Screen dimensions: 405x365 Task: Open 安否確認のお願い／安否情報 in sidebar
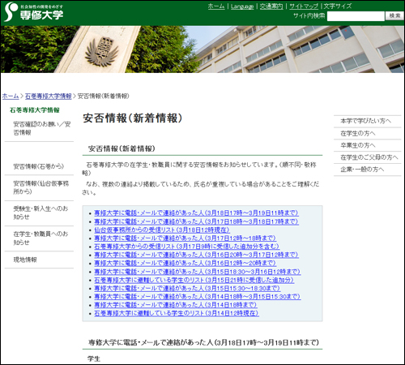coord(42,128)
